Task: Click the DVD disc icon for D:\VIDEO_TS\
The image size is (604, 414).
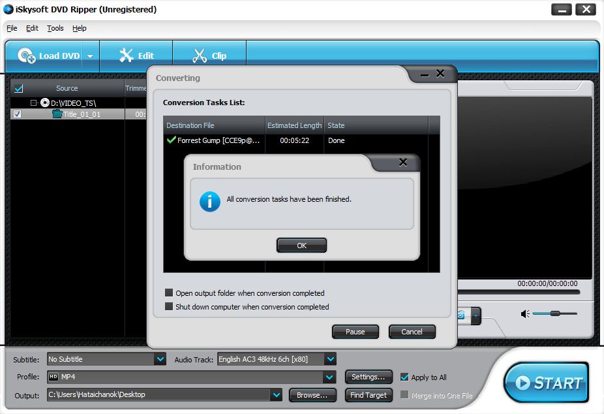Action: 45,103
